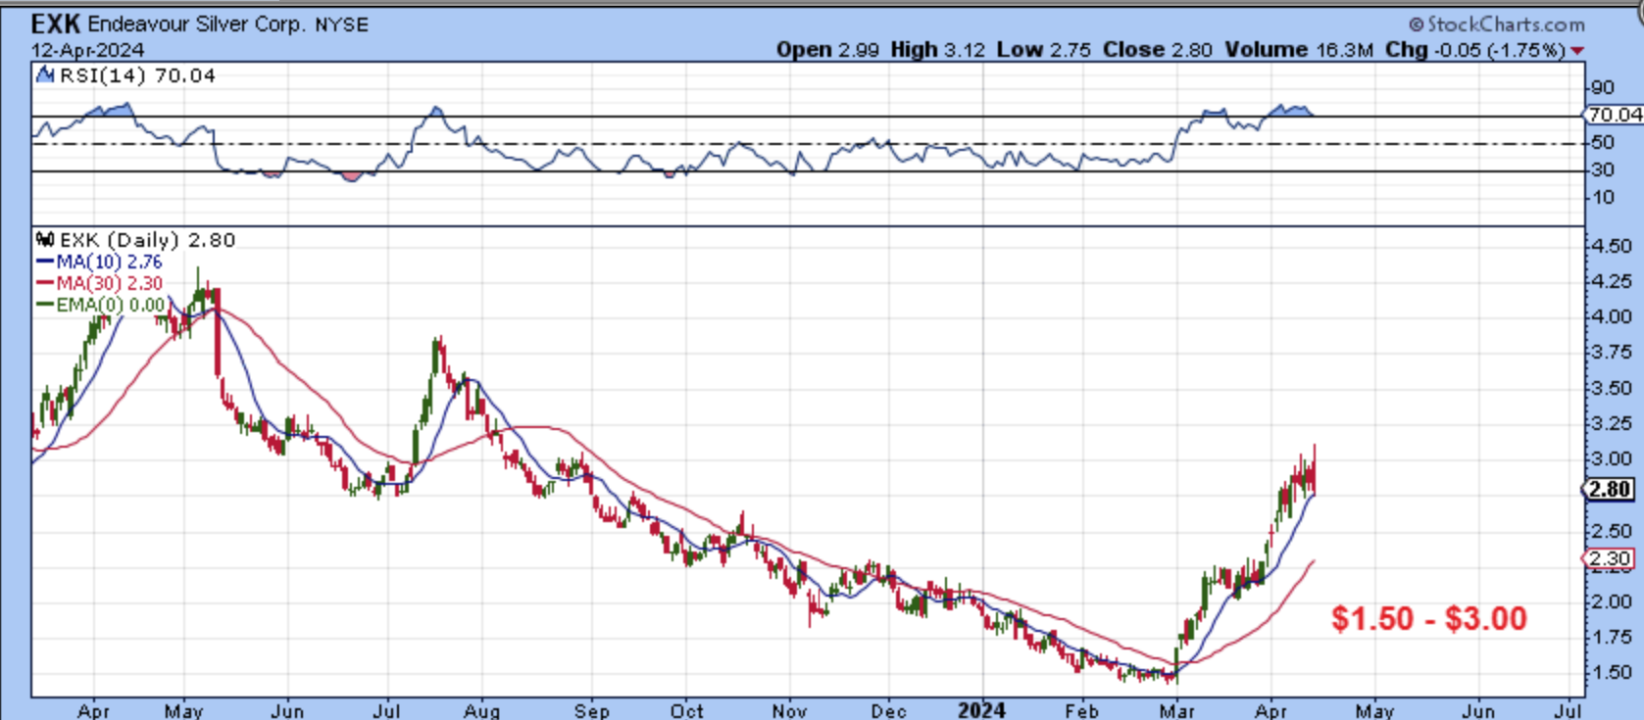Click the 1.75 price axis label

tap(1610, 637)
